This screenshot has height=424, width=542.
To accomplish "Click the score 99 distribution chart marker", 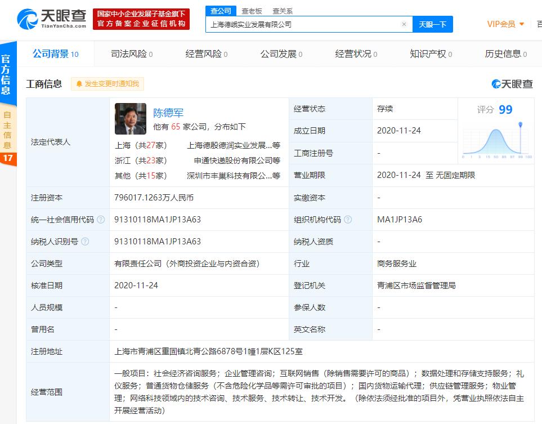I will click(x=521, y=125).
